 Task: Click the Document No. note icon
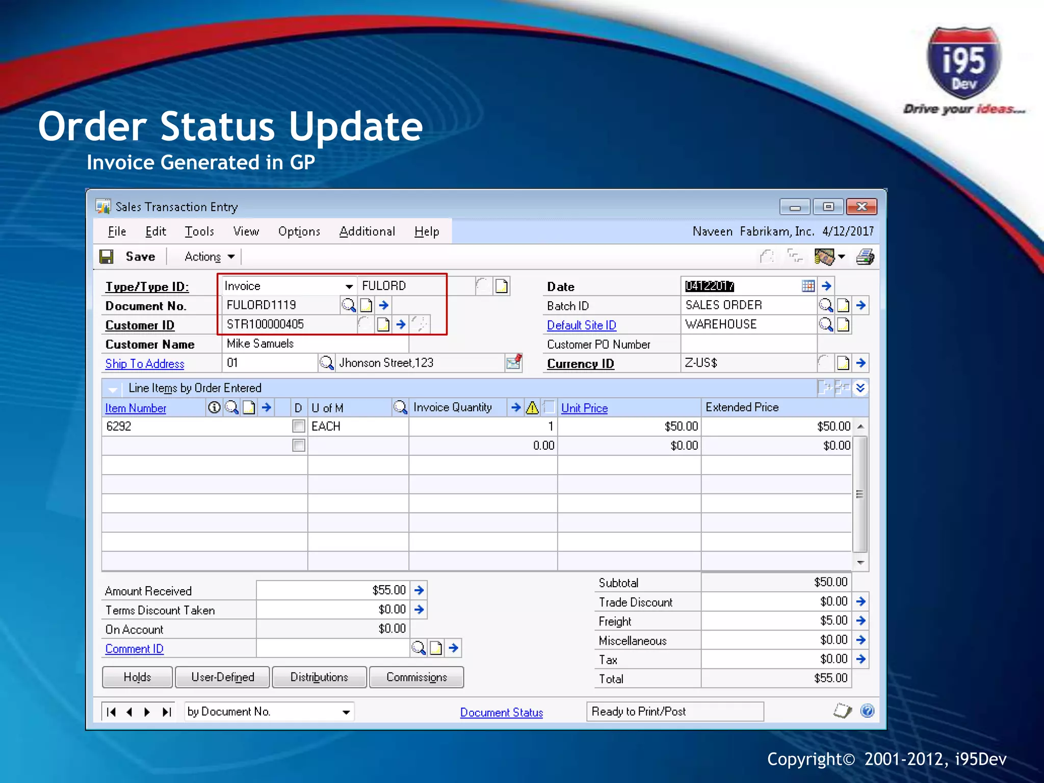click(366, 305)
